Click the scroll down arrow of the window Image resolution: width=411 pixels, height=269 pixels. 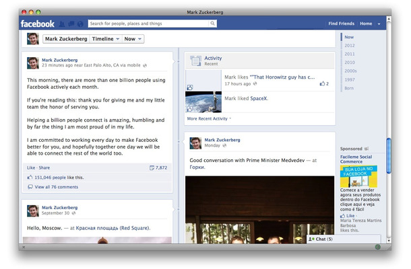389,241
